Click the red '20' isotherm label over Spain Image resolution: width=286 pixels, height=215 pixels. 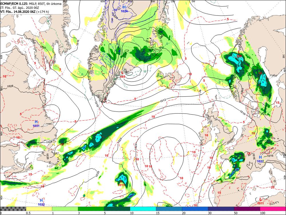click(x=273, y=187)
